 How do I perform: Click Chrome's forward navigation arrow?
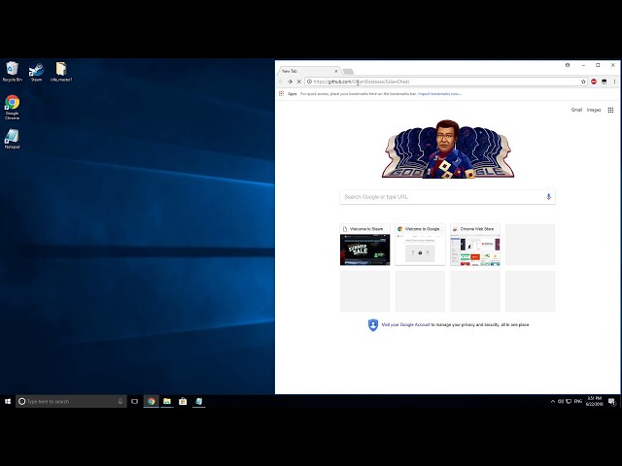290,82
